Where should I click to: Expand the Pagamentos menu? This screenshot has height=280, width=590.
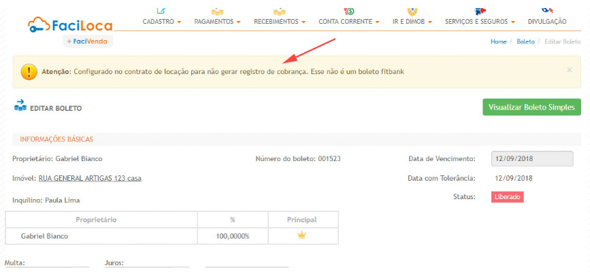tap(217, 22)
